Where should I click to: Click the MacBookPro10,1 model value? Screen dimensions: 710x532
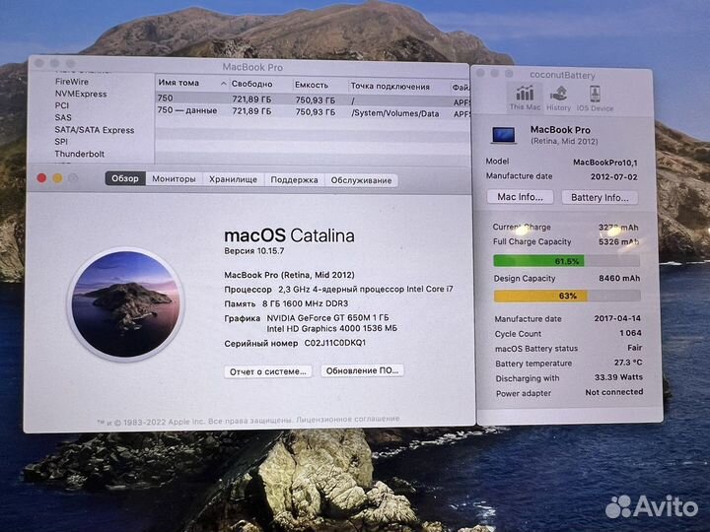[x=604, y=163]
